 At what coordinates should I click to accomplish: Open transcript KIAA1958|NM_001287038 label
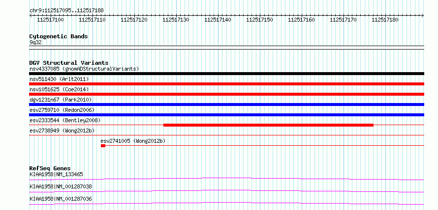point(61,186)
